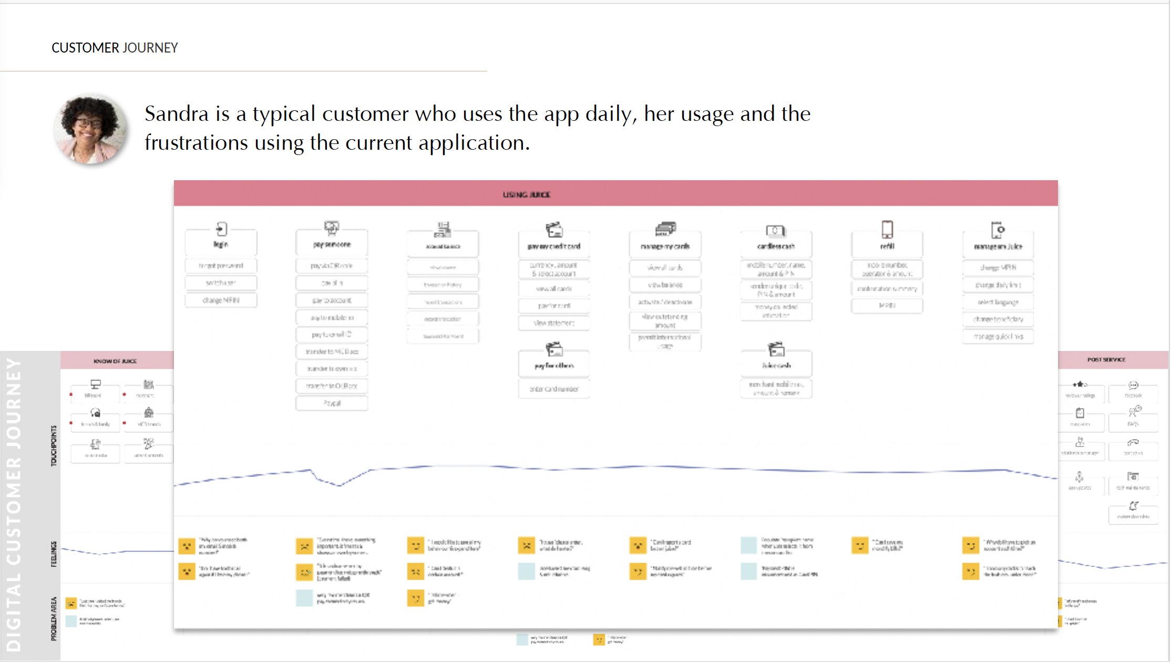Select the Paypal box under pay someone

tap(332, 404)
